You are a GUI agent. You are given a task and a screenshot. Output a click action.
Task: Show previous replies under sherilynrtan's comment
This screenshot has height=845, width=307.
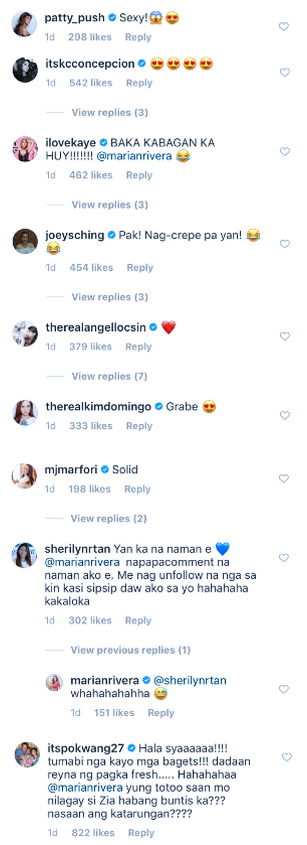pos(130,650)
